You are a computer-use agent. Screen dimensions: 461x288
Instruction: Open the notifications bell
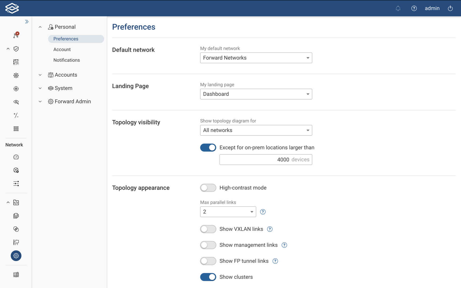coord(398,8)
